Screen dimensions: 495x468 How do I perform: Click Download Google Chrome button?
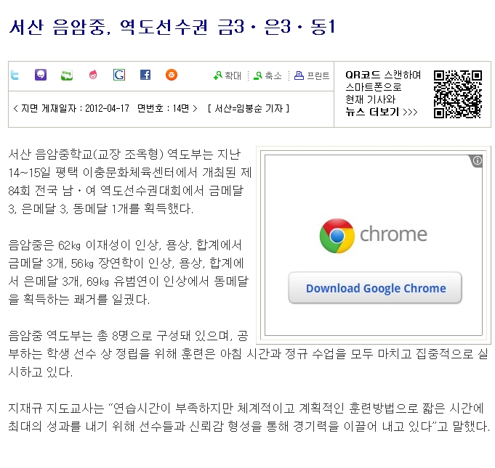[x=375, y=288]
